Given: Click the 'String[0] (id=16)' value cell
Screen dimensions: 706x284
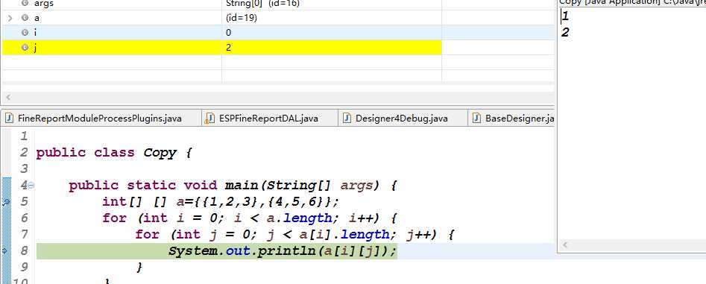Looking at the screenshot, I should [262, 4].
